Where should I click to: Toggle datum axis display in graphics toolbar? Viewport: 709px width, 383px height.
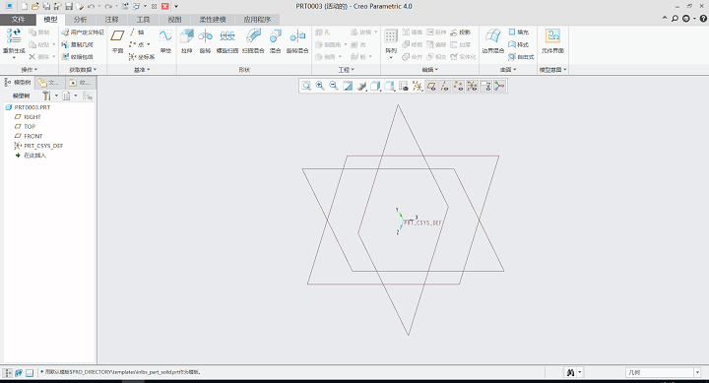(444, 86)
